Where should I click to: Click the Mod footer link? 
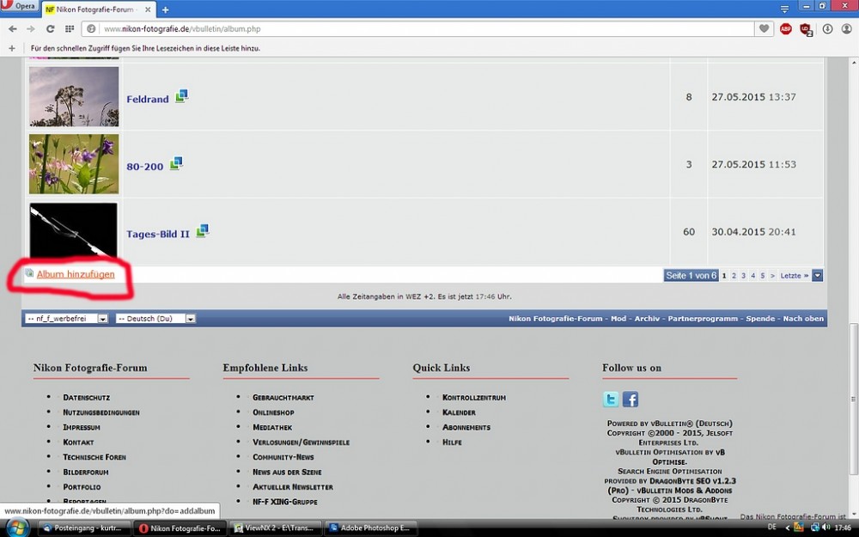pos(618,319)
